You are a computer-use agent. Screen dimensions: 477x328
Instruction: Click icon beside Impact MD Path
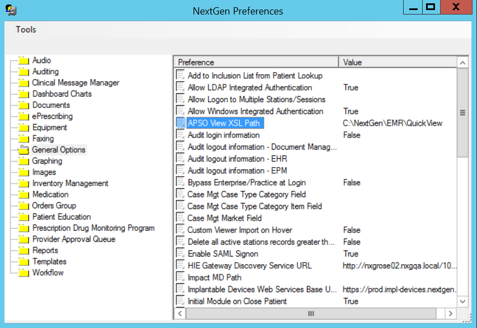tap(180, 277)
